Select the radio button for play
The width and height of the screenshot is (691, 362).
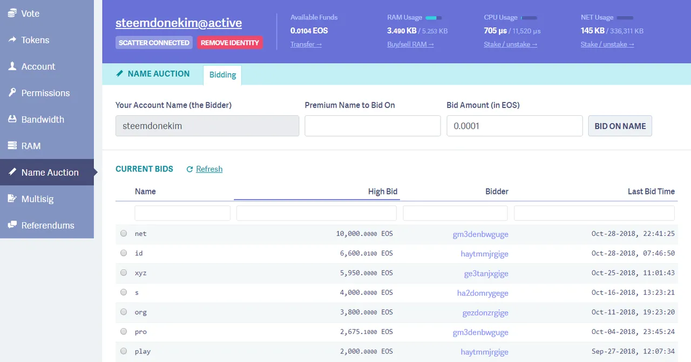click(x=124, y=351)
